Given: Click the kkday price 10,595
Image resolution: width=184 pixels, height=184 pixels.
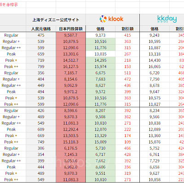Looking at the screenshot, I should pos(155,41).
